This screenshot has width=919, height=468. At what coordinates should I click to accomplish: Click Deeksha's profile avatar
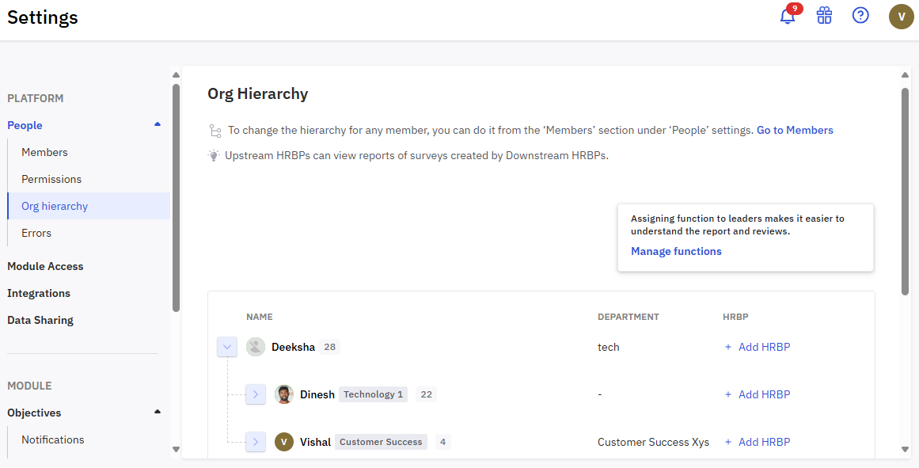[x=255, y=347]
